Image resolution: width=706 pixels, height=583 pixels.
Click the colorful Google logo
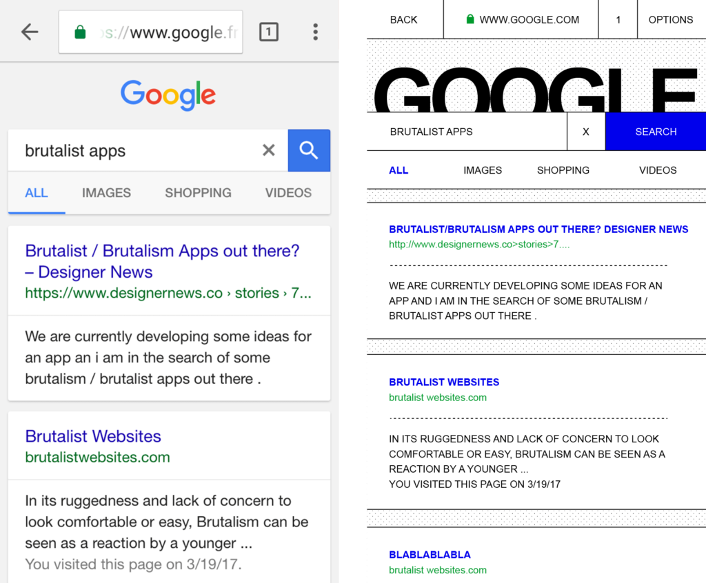pyautogui.click(x=168, y=95)
